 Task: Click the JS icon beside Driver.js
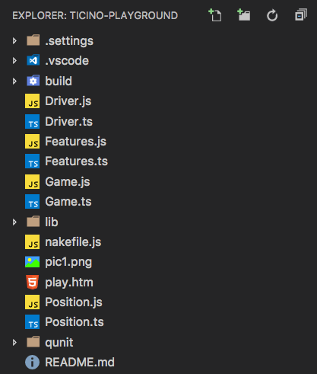32,101
